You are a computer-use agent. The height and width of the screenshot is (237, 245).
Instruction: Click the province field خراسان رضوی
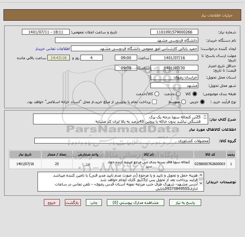174,77
